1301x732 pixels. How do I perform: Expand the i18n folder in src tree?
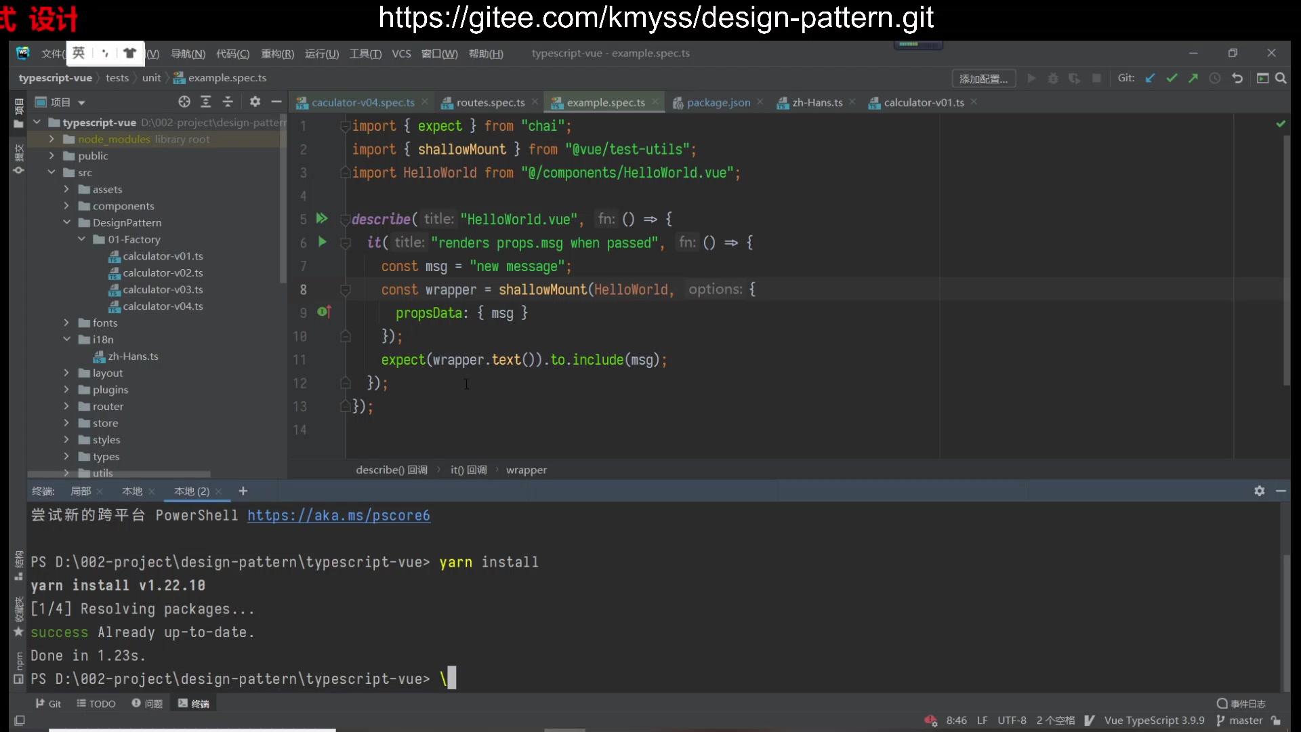tap(67, 339)
